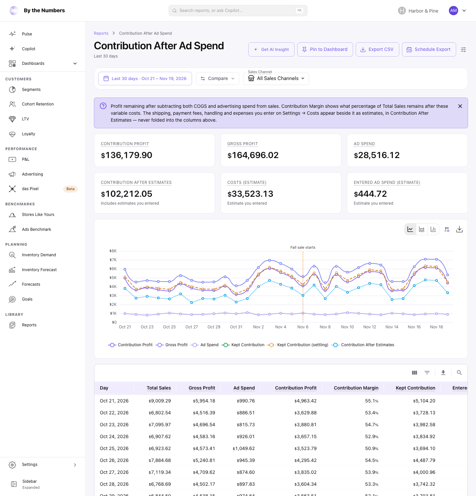Click the LTV diamond icon

pyautogui.click(x=12, y=119)
